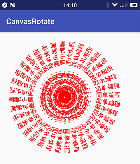The width and height of the screenshot is (140, 164).
Task: Click the 简单编程 text reading straight downward
Action: pyautogui.click(x=67, y=141)
